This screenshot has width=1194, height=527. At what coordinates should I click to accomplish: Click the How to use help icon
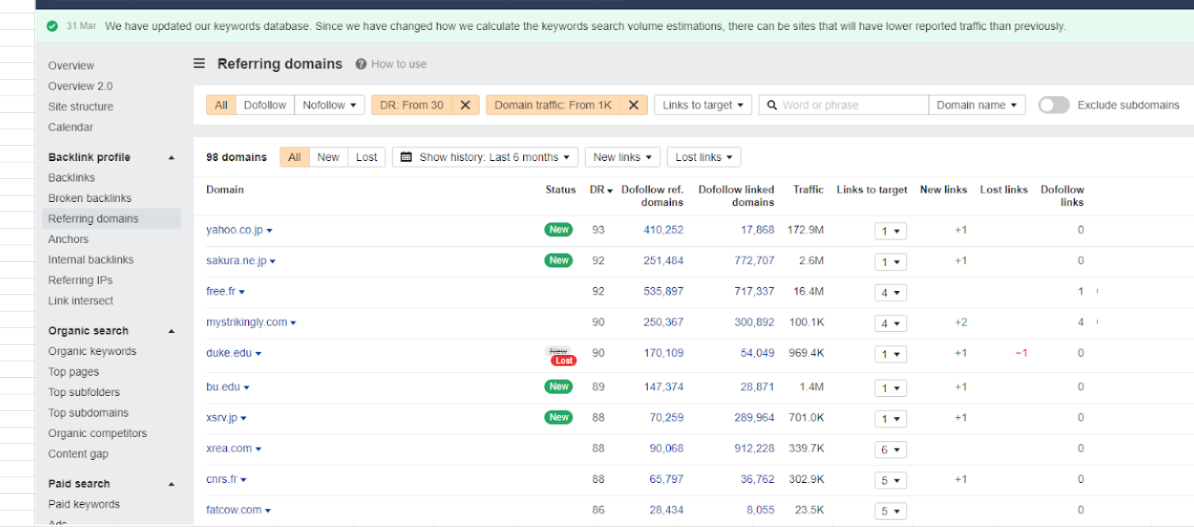coord(361,64)
